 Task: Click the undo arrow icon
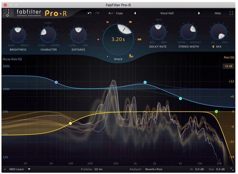pos(90,13)
